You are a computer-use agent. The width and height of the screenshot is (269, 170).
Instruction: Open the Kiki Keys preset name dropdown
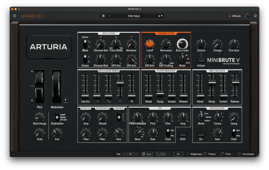pyautogui.click(x=134, y=16)
